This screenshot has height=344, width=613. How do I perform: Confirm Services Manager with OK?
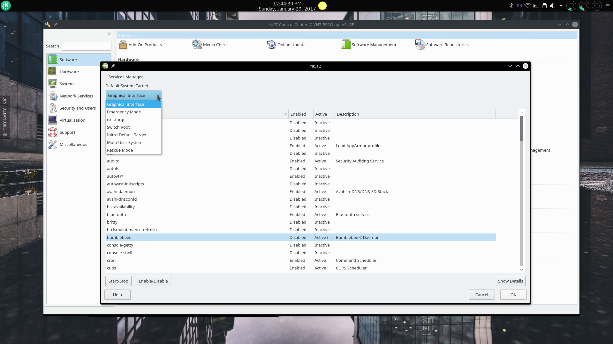513,295
